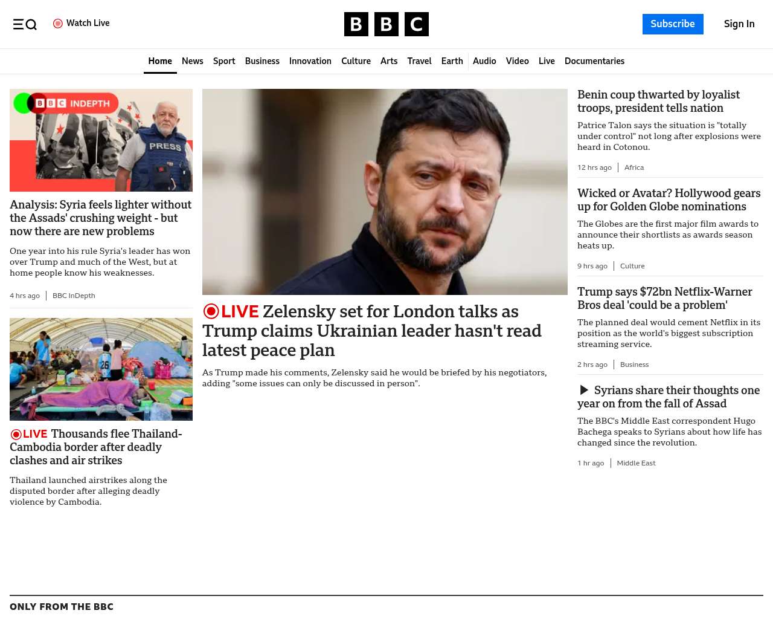
Task: Click the Middle East category tag
Action: (636, 463)
